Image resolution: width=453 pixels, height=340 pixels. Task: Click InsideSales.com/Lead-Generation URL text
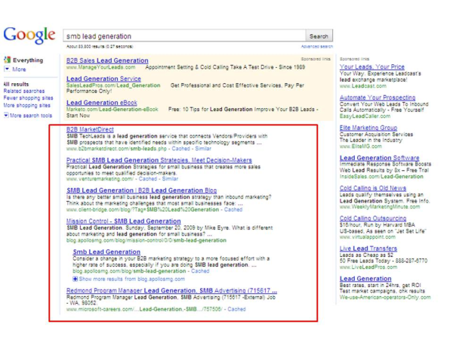381,177
